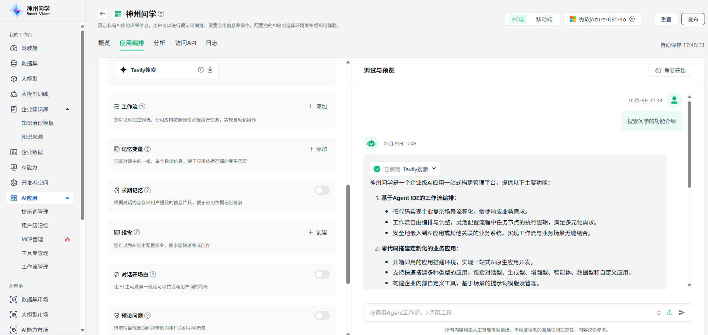Screen dimensions: 708x335
Task: Enable the 预设问题 toggle
Action: coord(322,315)
